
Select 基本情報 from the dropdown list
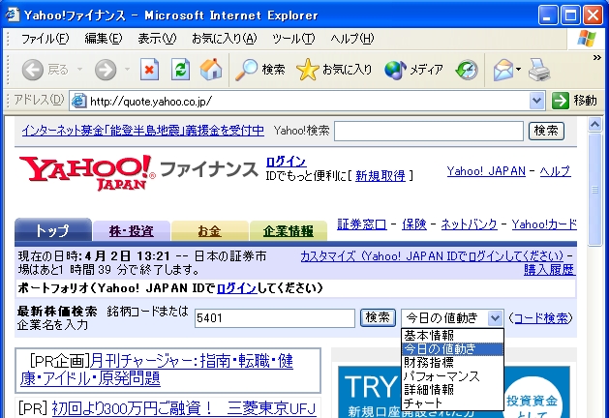point(452,336)
